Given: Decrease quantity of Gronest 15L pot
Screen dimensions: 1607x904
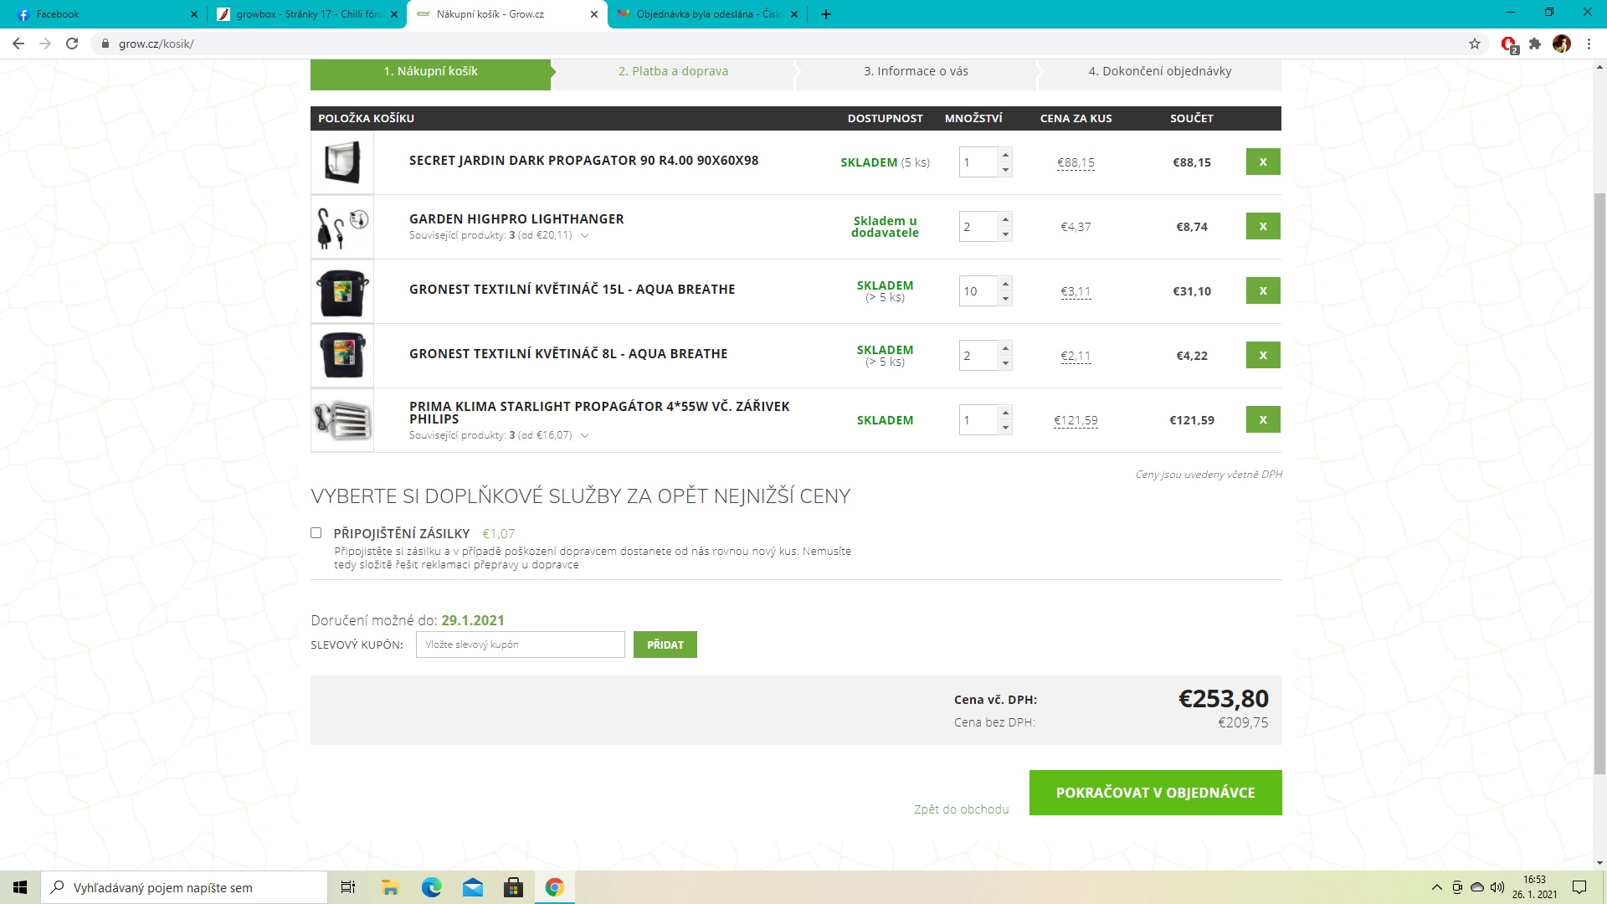Looking at the screenshot, I should coord(1005,299).
